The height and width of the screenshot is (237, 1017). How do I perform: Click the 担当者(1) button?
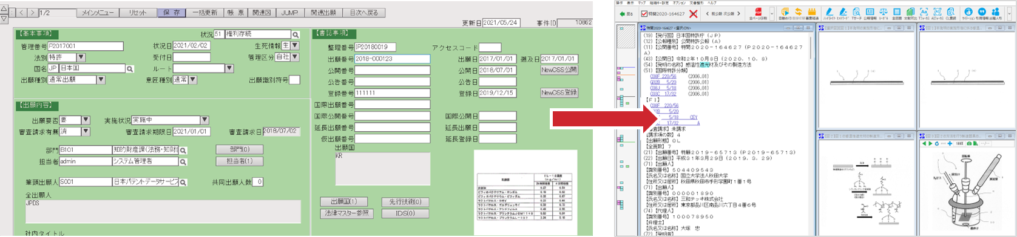[240, 161]
